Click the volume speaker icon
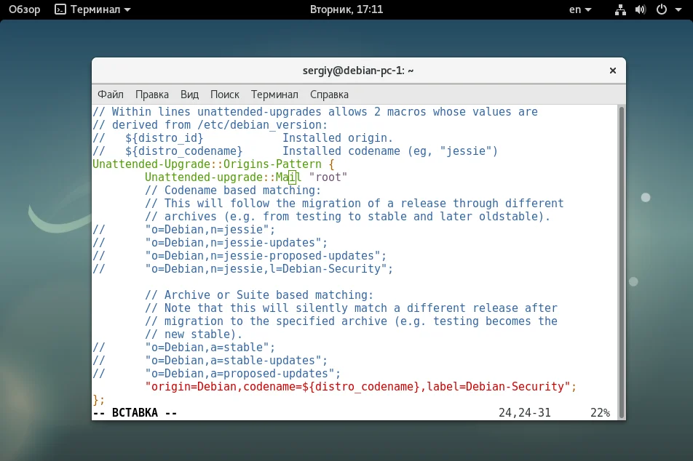 (641, 9)
